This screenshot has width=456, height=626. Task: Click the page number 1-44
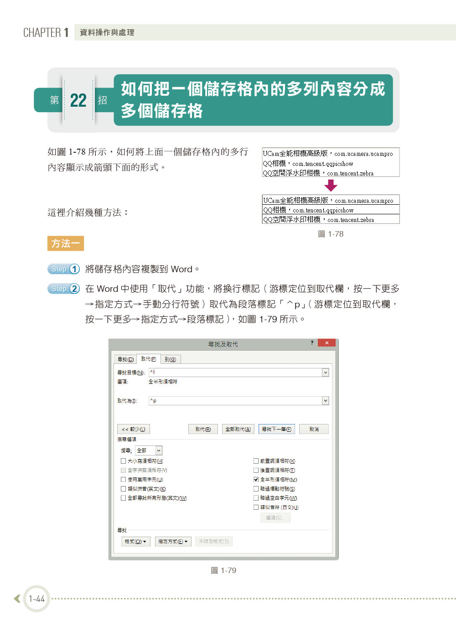36,599
